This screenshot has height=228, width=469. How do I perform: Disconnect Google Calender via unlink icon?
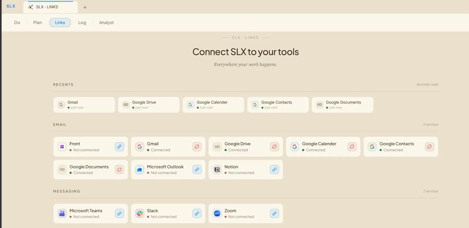pos(352,146)
